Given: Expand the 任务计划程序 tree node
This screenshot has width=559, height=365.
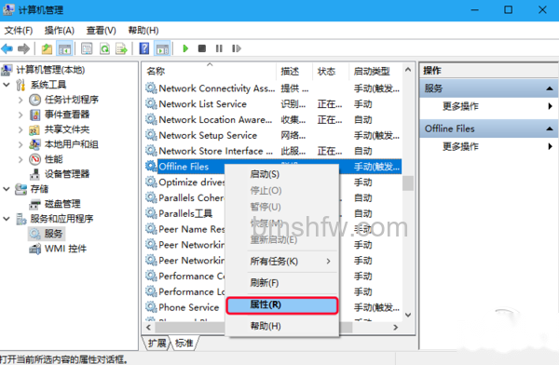Looking at the screenshot, I should coord(20,100).
